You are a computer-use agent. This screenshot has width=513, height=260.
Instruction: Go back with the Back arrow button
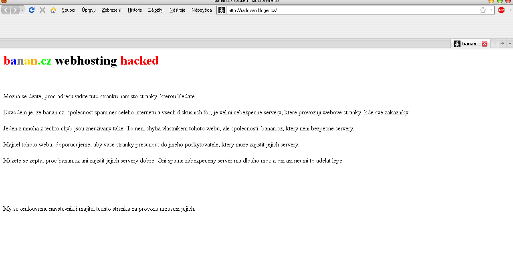point(6,10)
